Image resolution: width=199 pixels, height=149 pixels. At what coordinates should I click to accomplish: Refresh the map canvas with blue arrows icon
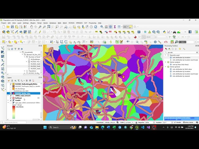tap(95, 27)
